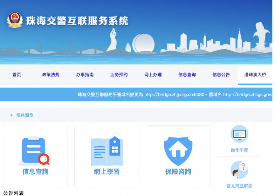Click the police badge emblem logo
This screenshot has width=275, height=196.
click(x=15, y=20)
